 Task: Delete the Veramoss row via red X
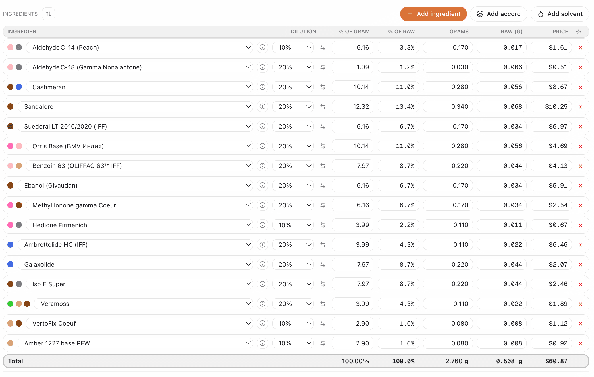(580, 304)
